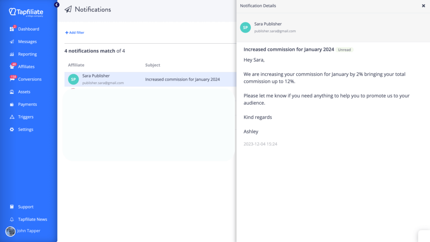Collapse the sidebar with arrow toggle
The width and height of the screenshot is (430, 242).
(x=57, y=5)
